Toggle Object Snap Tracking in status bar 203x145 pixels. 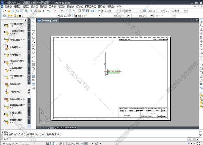coord(69,143)
